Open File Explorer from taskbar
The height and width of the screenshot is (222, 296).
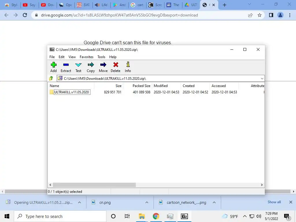(142, 216)
